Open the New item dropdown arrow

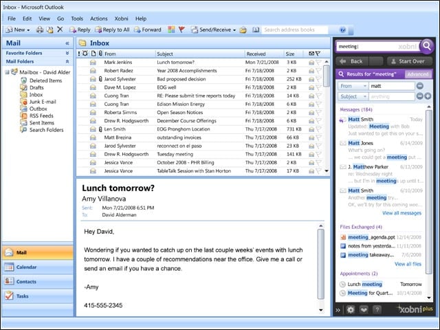[x=28, y=30]
